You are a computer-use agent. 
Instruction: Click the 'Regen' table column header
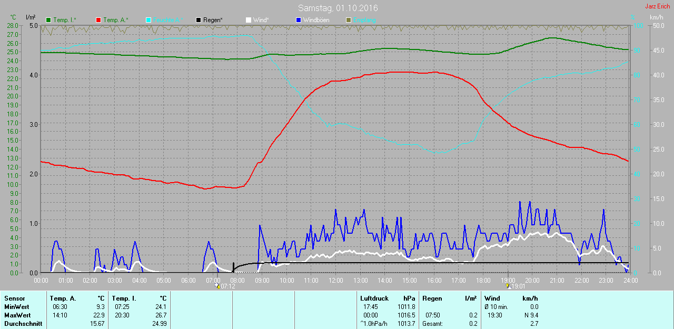tap(432, 298)
